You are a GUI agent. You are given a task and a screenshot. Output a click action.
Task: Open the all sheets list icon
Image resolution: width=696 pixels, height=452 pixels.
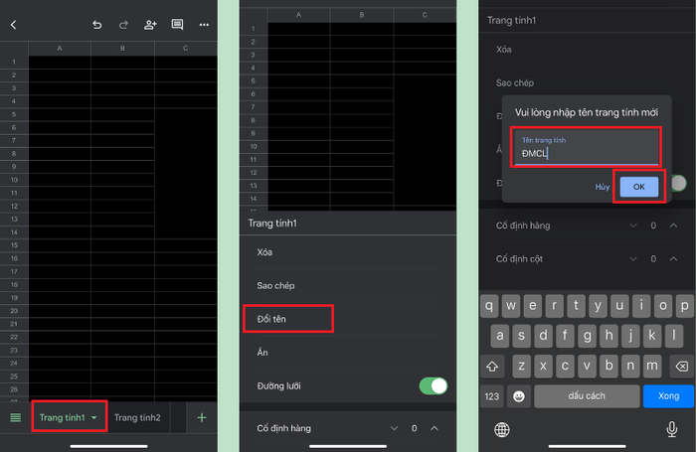(16, 417)
